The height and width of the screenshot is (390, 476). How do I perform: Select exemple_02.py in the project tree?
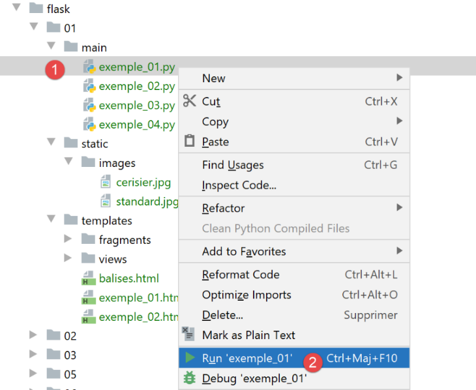(x=136, y=86)
